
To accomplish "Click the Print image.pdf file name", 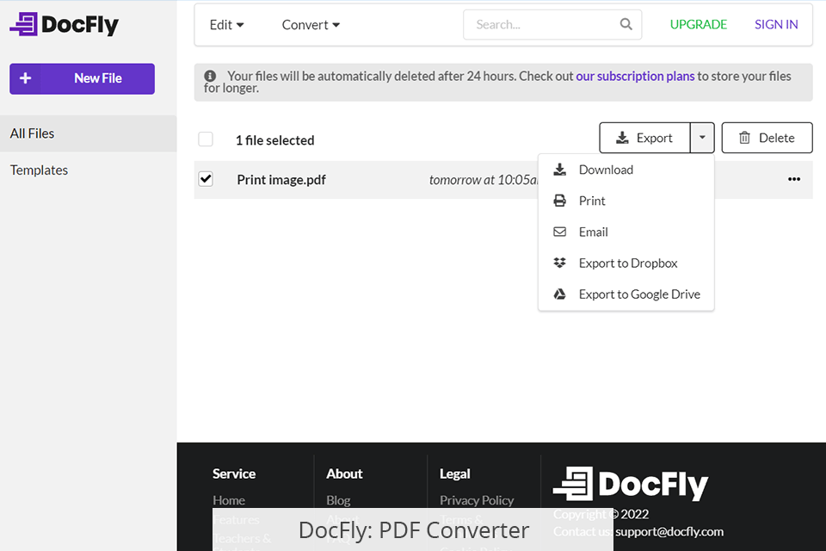I will click(281, 180).
